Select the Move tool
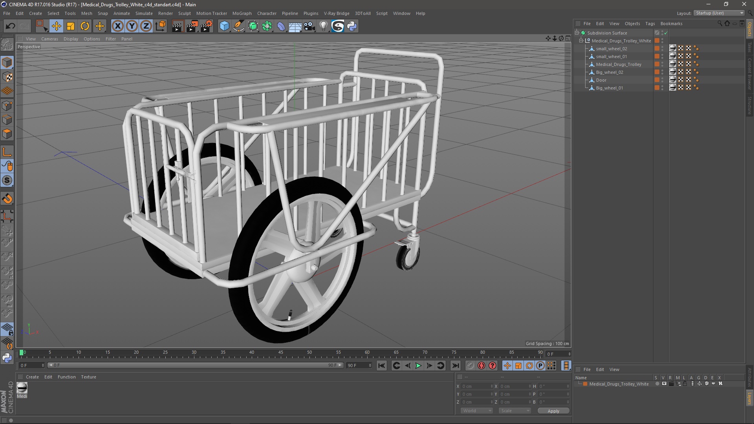Viewport: 754px width, 424px height. tap(57, 26)
